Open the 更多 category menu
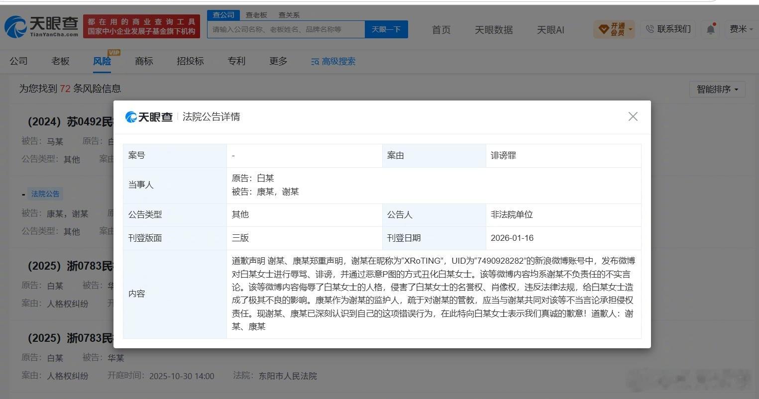 pos(278,61)
